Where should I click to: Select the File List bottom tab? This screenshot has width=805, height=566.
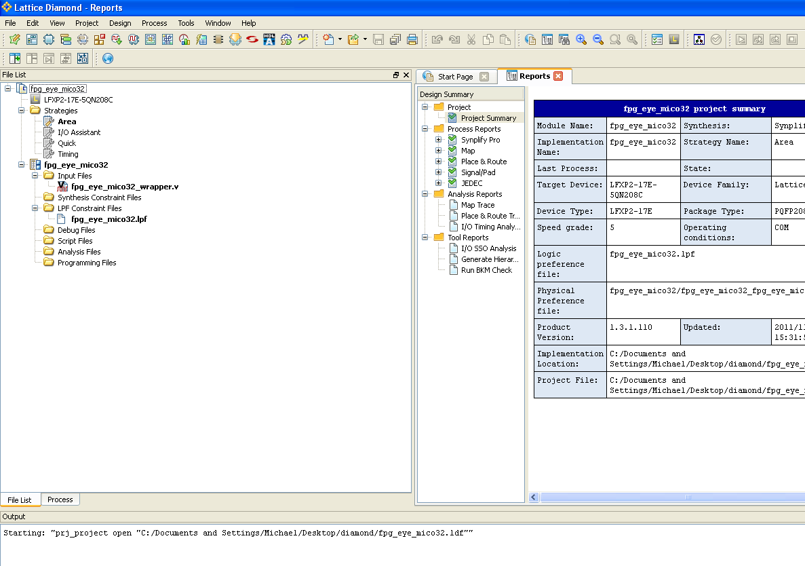(20, 499)
